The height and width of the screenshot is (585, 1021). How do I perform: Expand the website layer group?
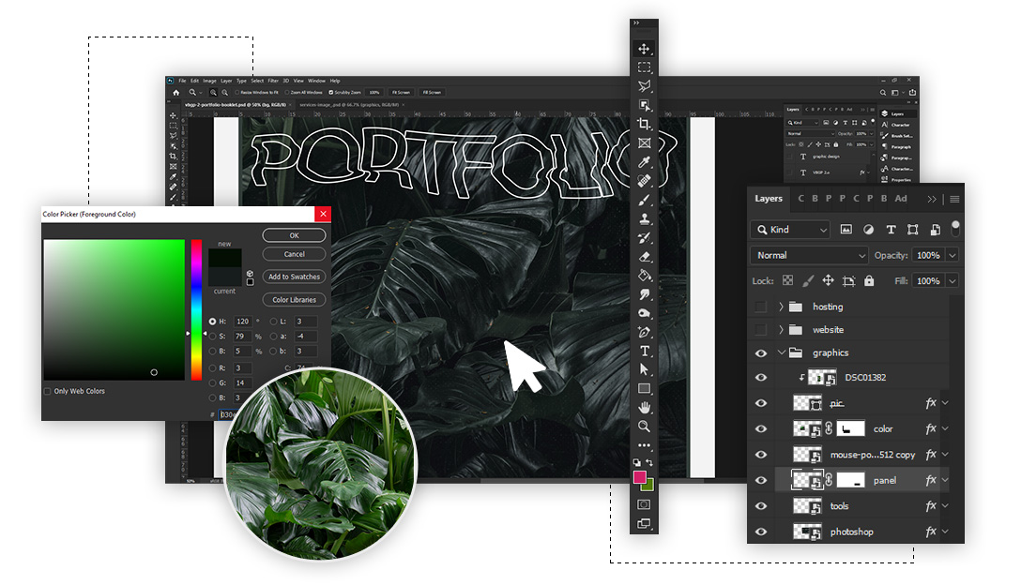780,330
